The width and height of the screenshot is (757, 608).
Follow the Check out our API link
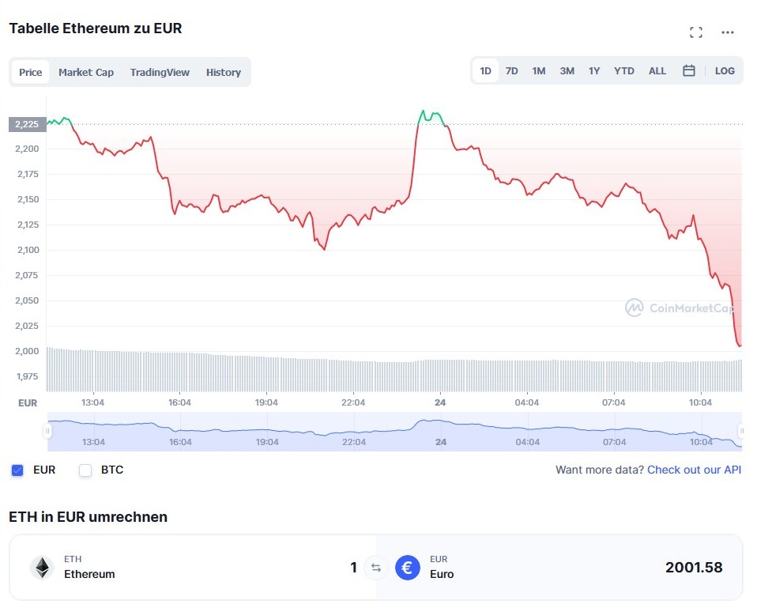pyautogui.click(x=694, y=470)
